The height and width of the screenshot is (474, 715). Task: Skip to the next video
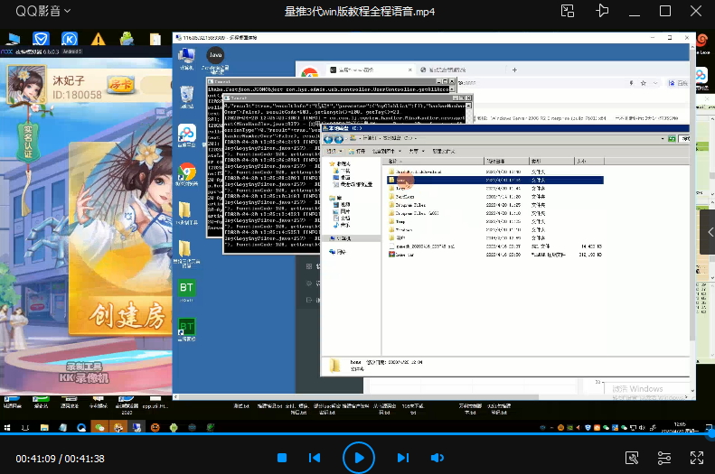pyautogui.click(x=403, y=458)
